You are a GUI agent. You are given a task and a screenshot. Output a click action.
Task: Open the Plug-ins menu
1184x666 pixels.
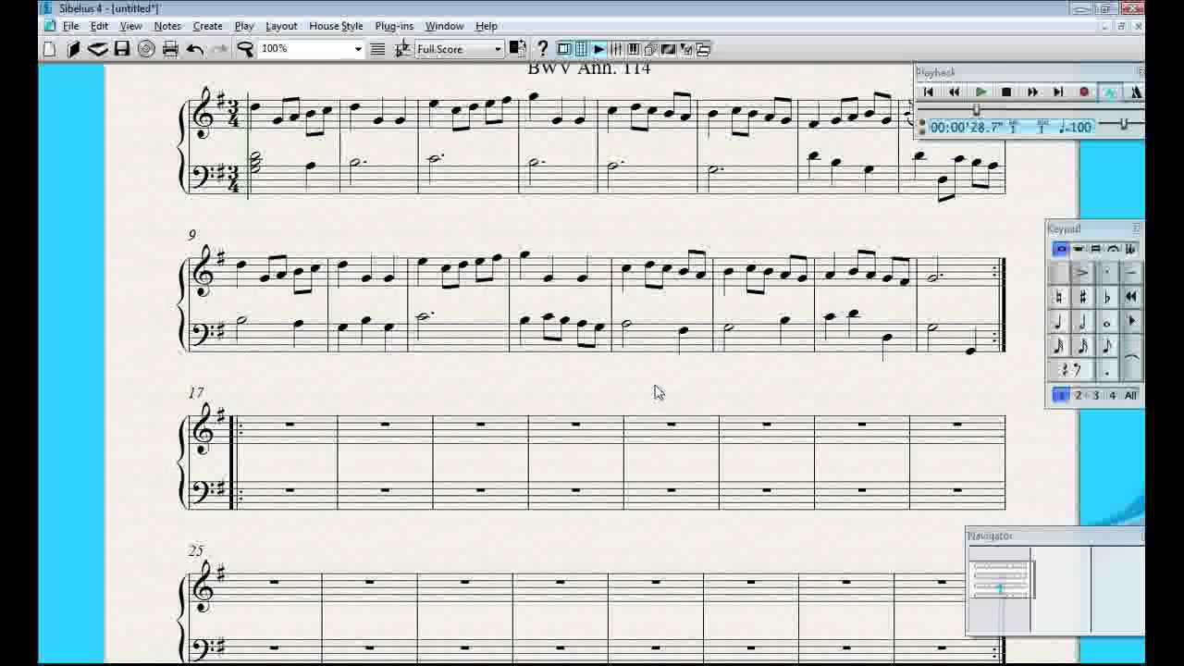(x=394, y=26)
